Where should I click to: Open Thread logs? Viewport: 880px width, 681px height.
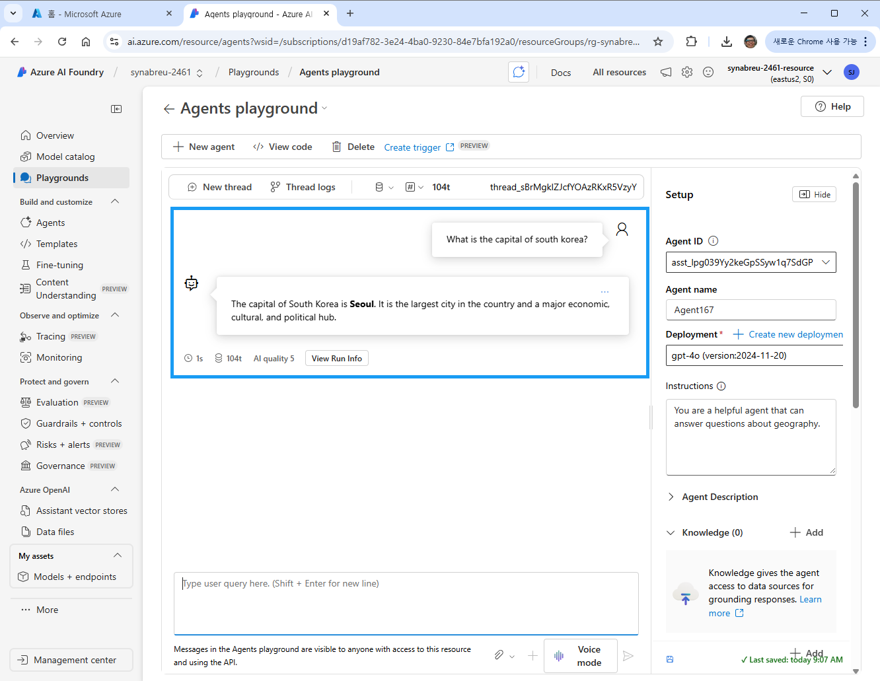pos(303,187)
